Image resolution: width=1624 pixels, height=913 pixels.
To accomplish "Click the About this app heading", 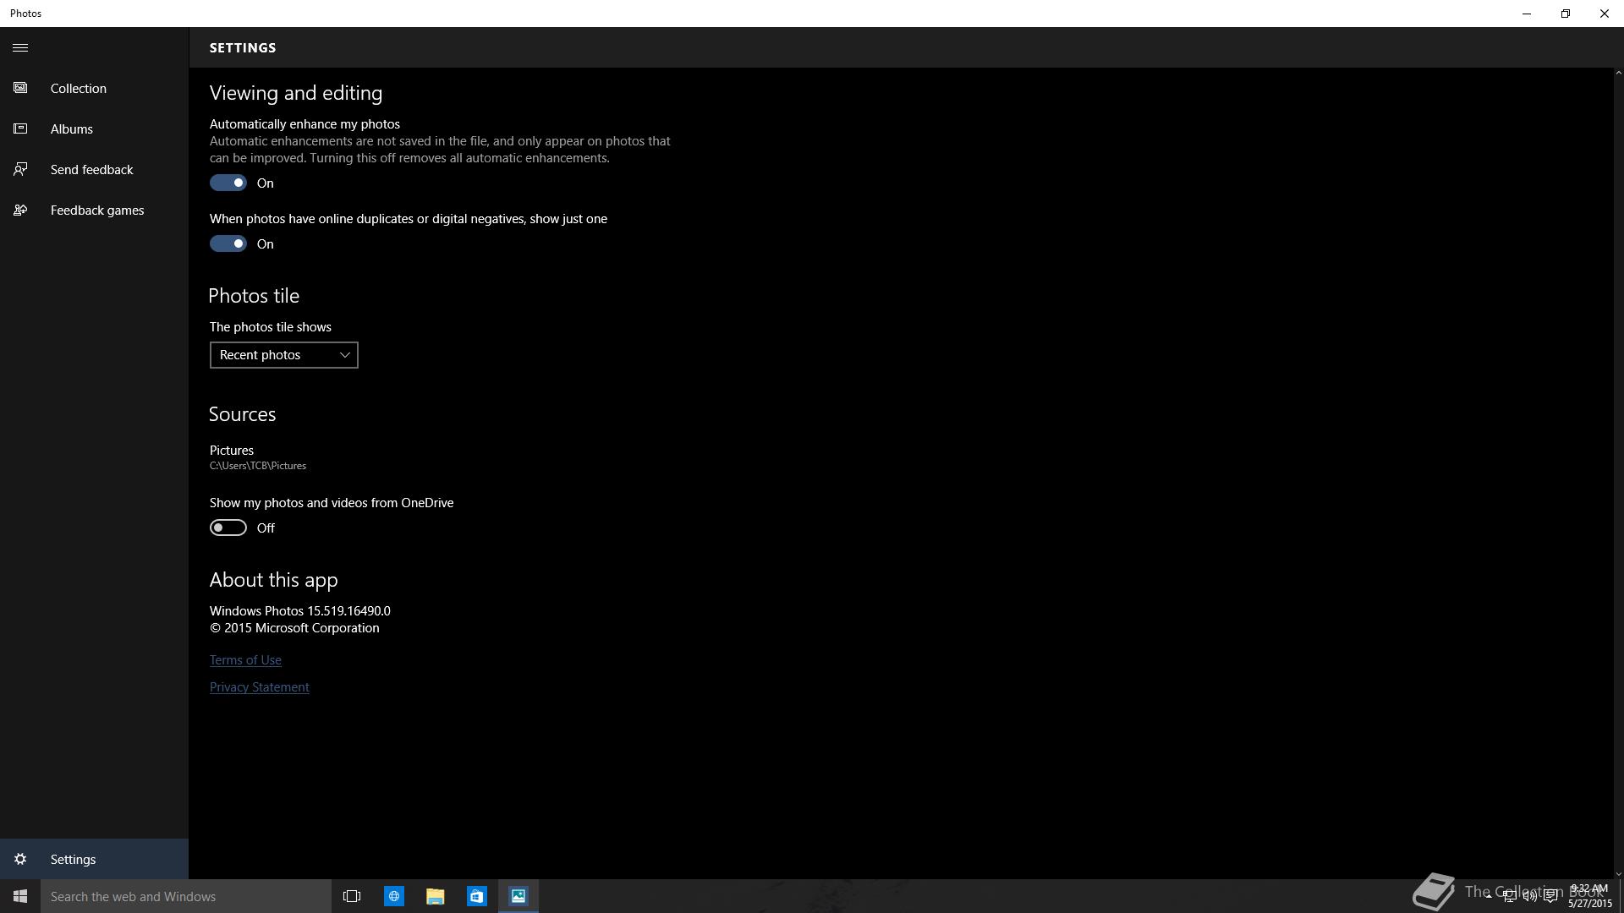I will tap(274, 580).
